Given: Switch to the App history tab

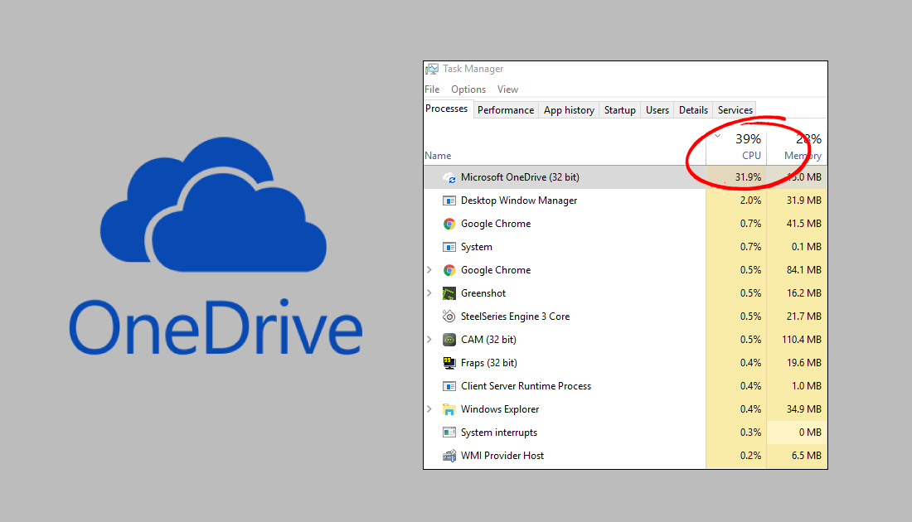Looking at the screenshot, I should coord(570,110).
